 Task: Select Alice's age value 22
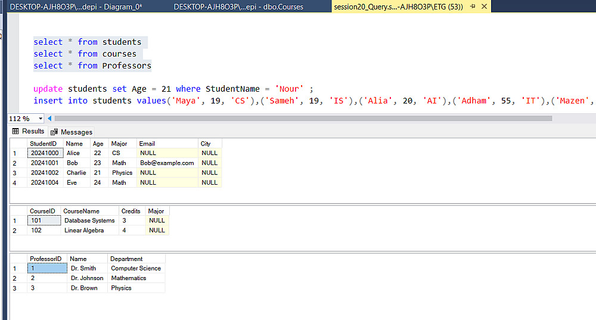tap(99, 153)
